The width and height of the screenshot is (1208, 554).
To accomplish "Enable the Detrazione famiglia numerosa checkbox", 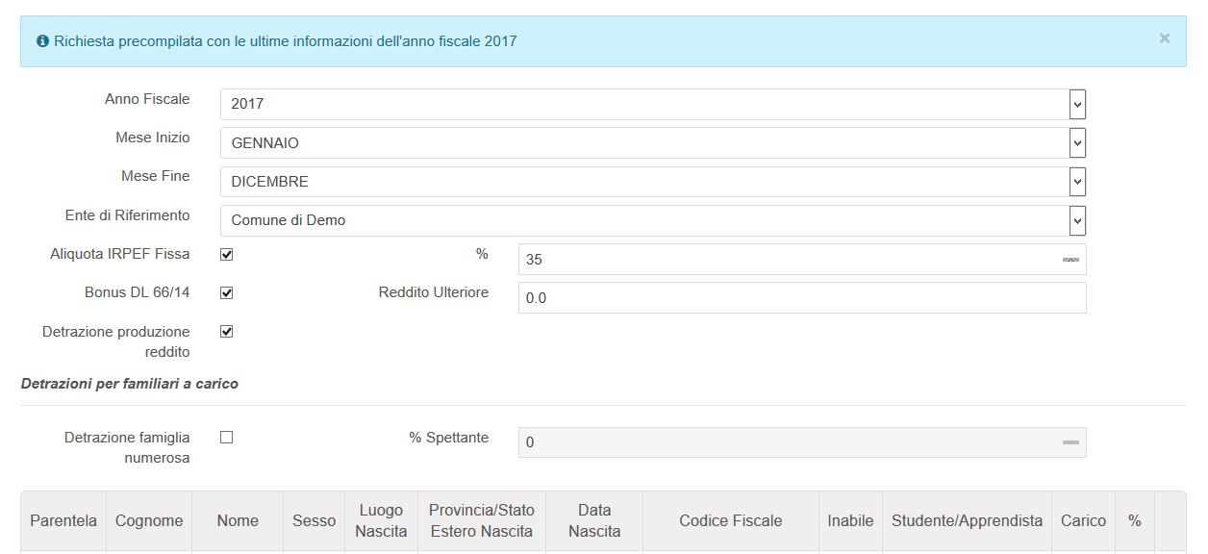I will [227, 438].
